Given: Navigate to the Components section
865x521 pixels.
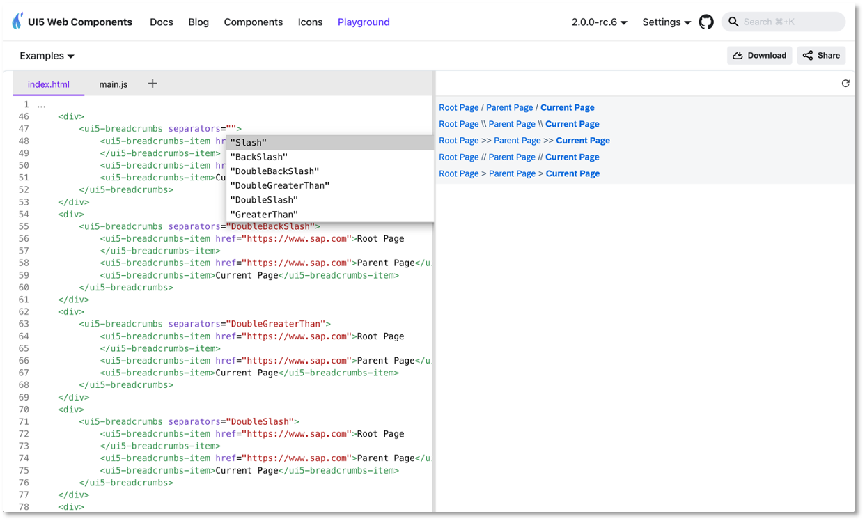Looking at the screenshot, I should click(x=253, y=22).
